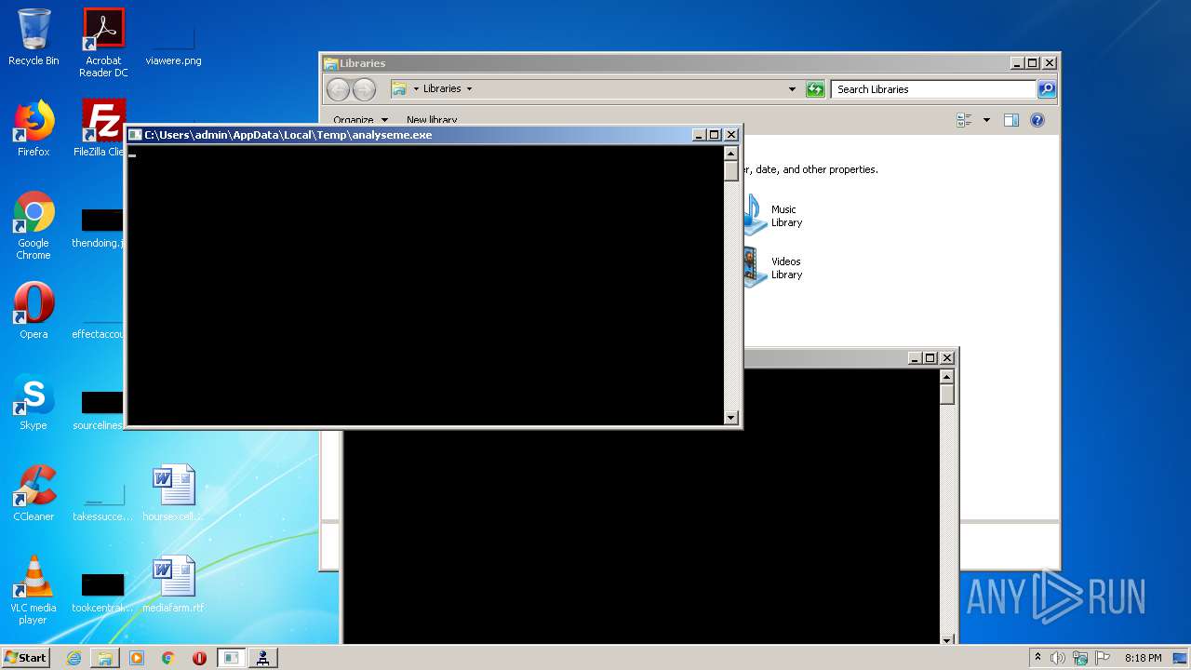Open CCleaner desktop shortcut

33,493
